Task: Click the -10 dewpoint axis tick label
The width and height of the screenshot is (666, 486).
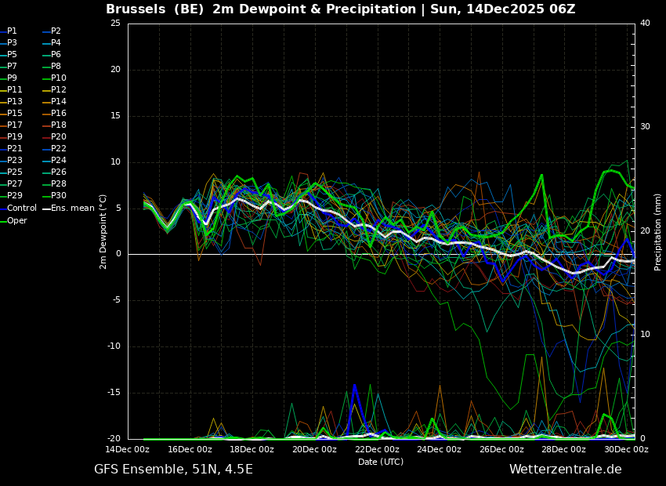Action: pos(114,346)
